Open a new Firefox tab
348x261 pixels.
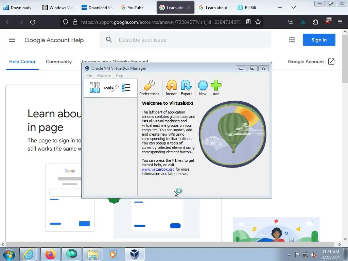click(x=280, y=7)
